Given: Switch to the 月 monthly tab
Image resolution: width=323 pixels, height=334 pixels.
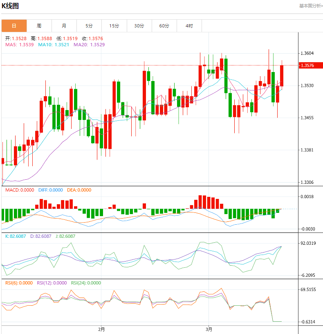Looking at the screenshot, I should [x=64, y=26].
